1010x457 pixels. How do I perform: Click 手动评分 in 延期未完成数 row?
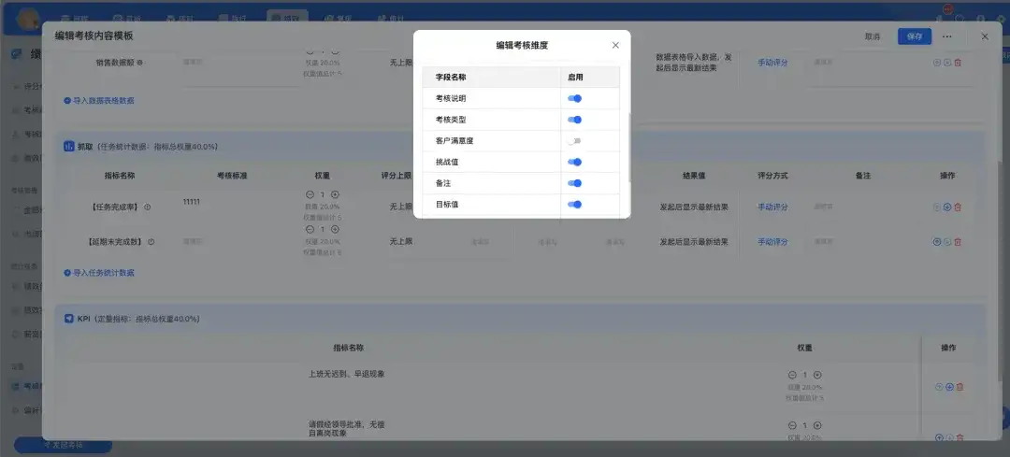[x=773, y=242]
